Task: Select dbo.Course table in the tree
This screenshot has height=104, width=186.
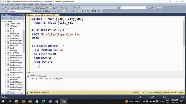Action: click(14, 46)
